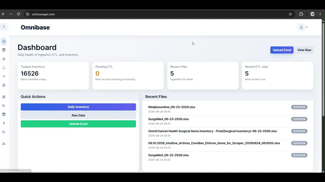
Task: Expand the sidebar with the double-chevron icon
Action: (4, 27)
